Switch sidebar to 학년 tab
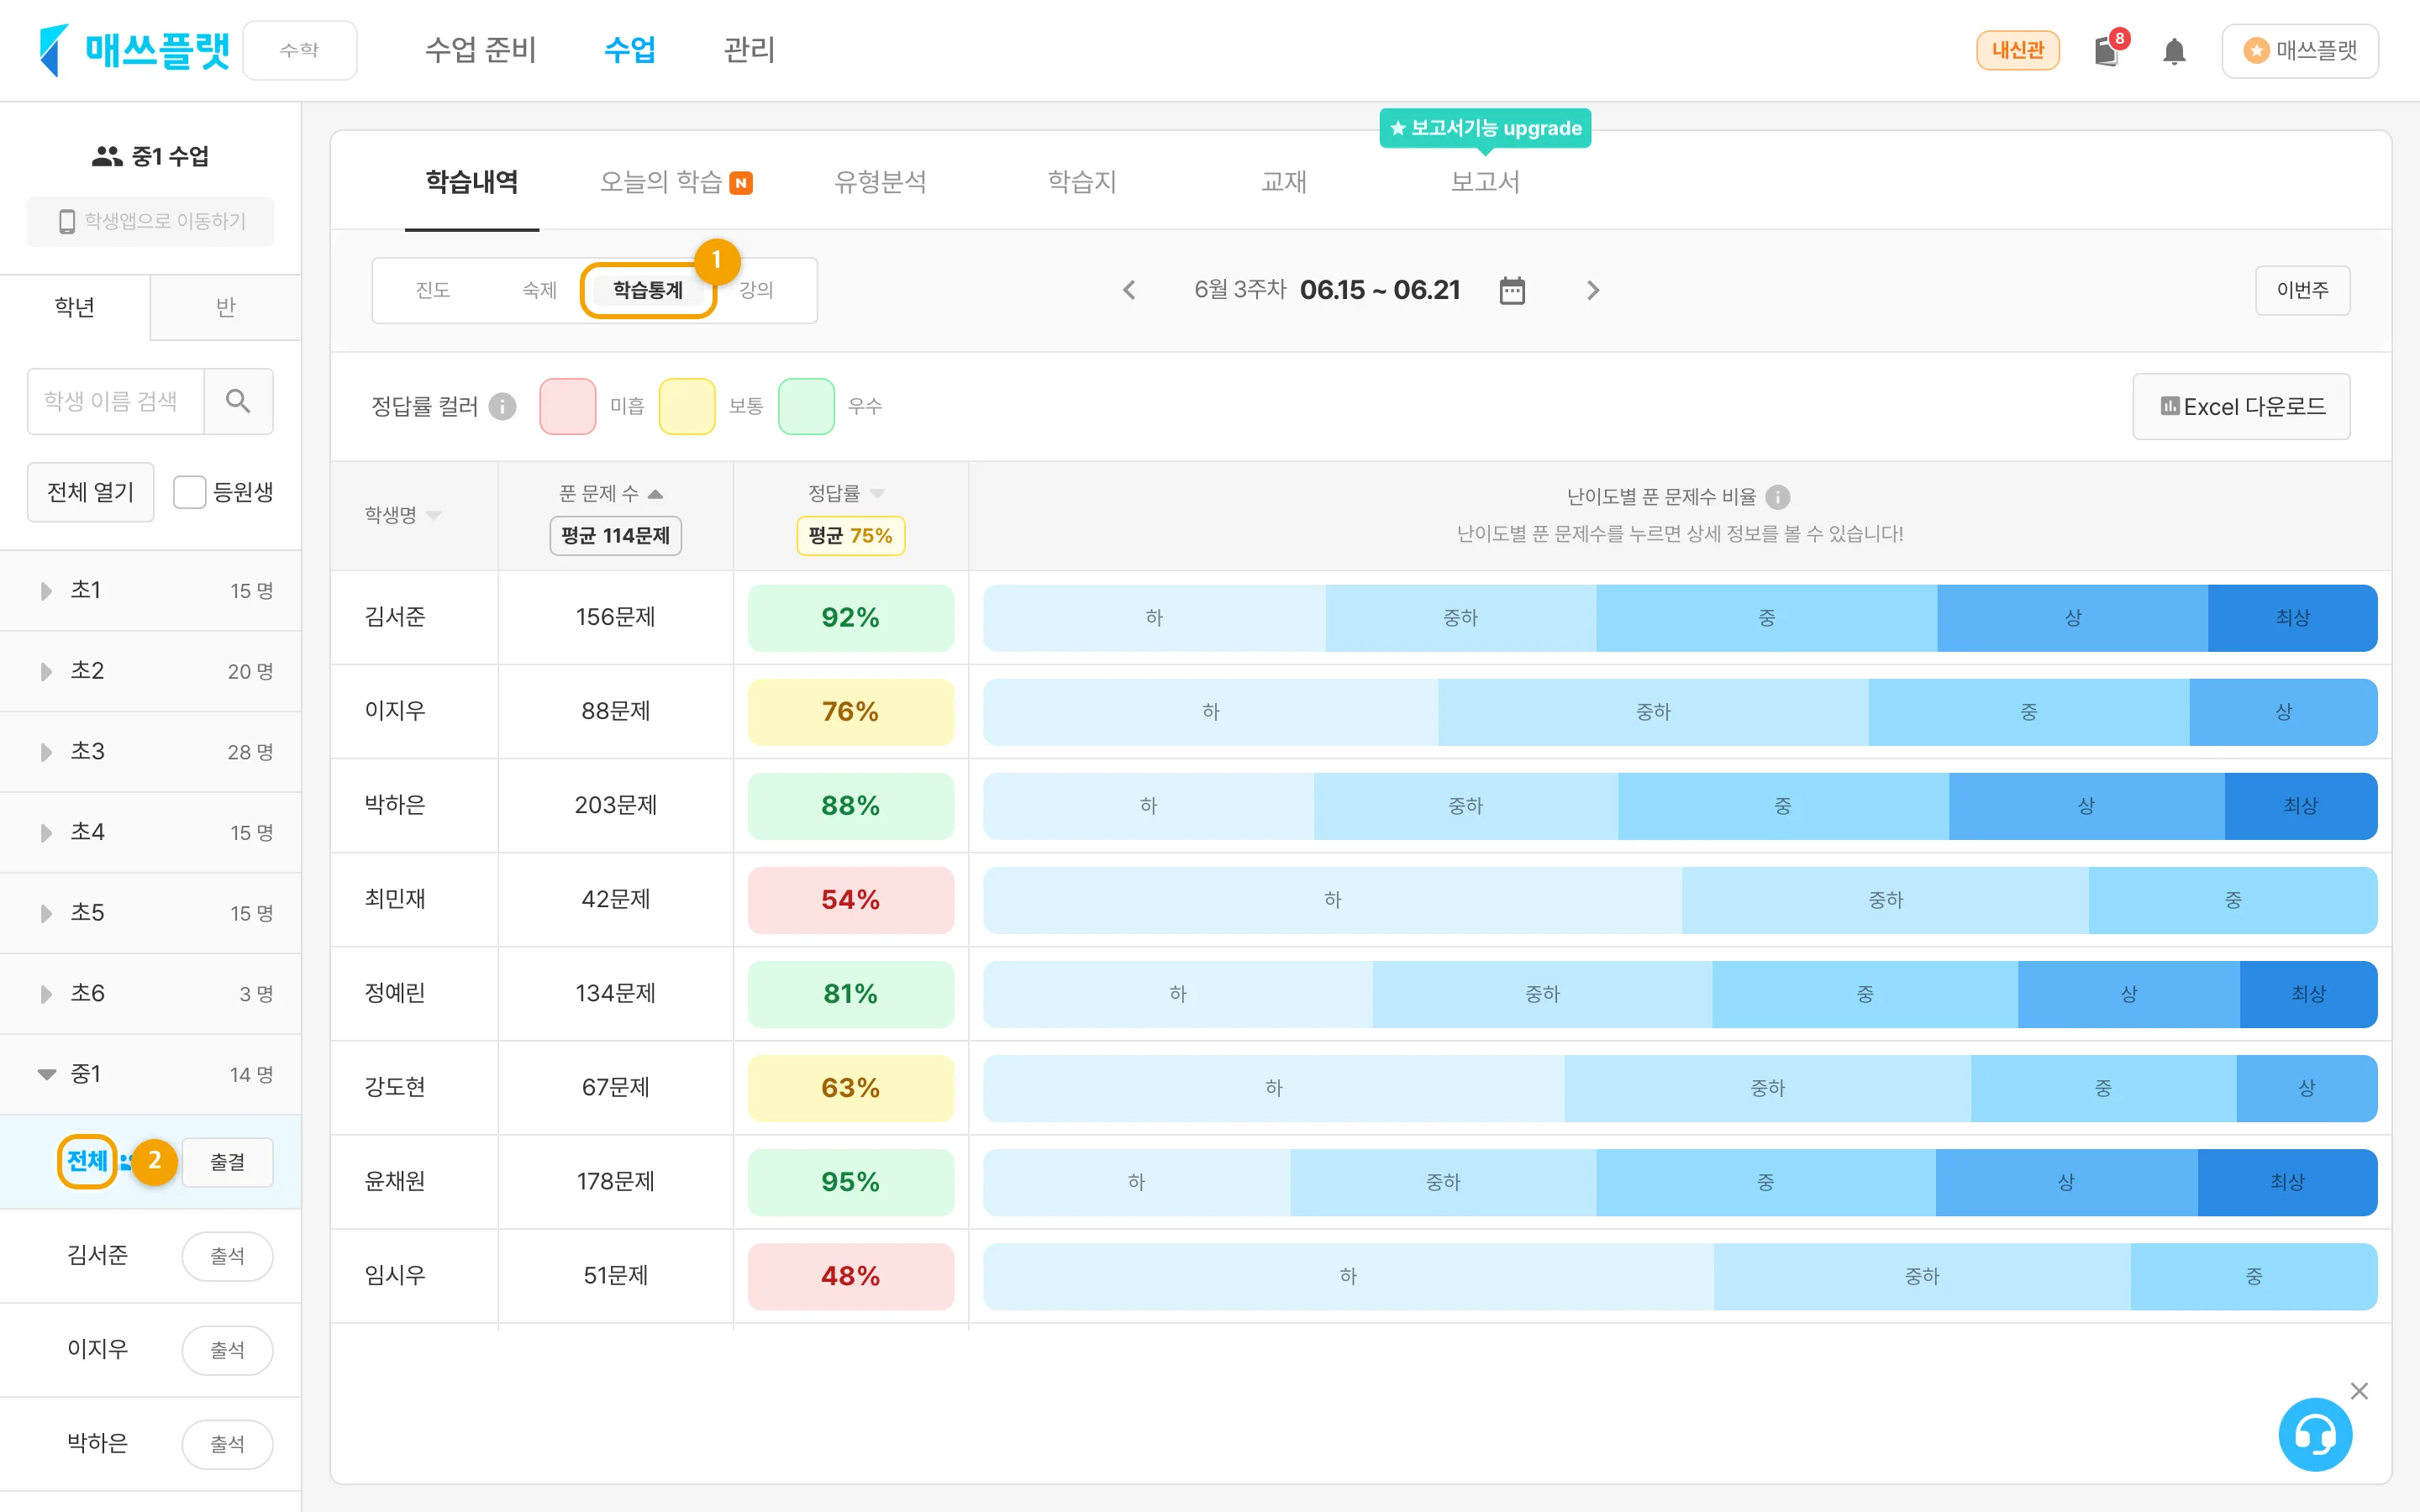The height and width of the screenshot is (1512, 2420). pos(75,307)
